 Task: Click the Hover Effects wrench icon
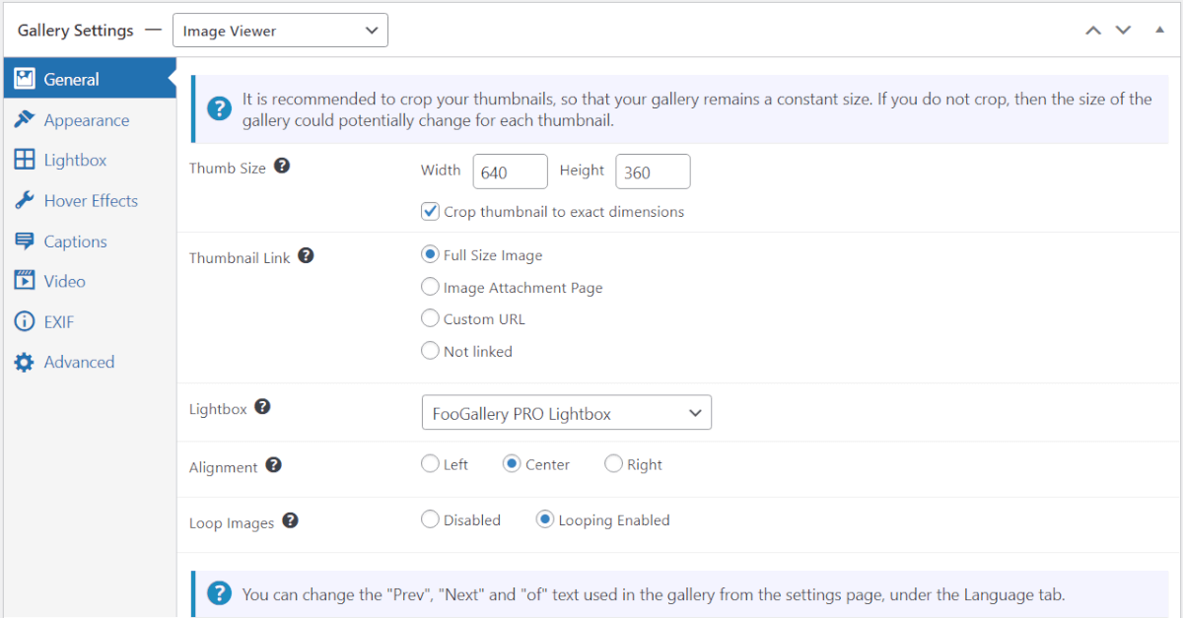(x=25, y=200)
